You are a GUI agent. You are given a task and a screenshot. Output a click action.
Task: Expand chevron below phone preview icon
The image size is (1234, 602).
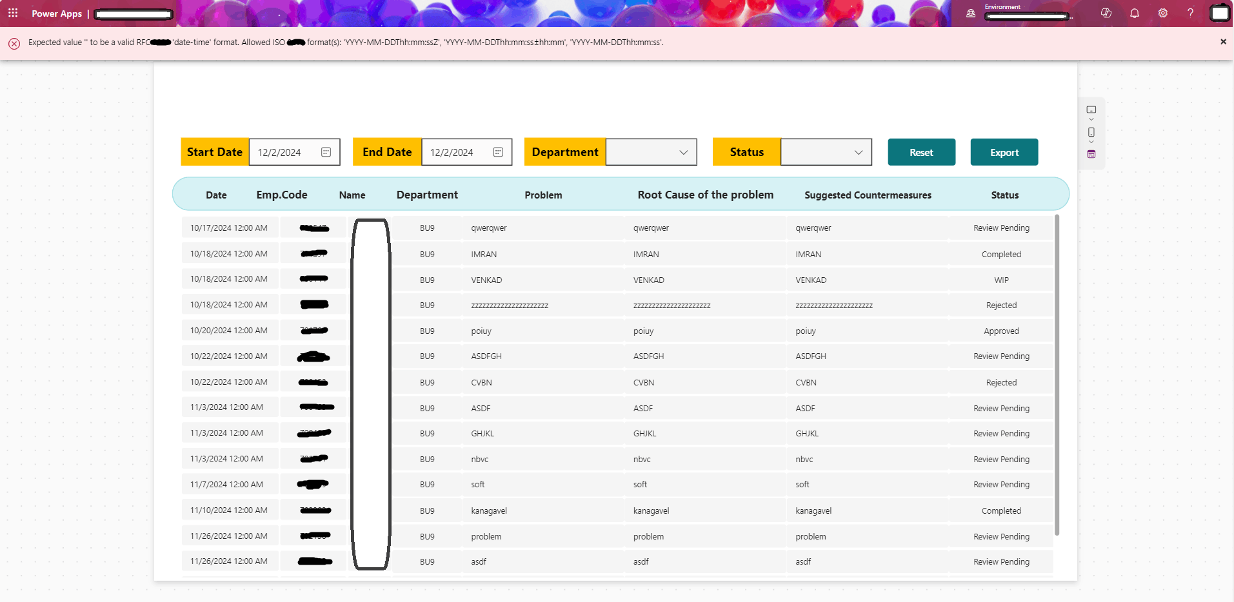[1091, 142]
